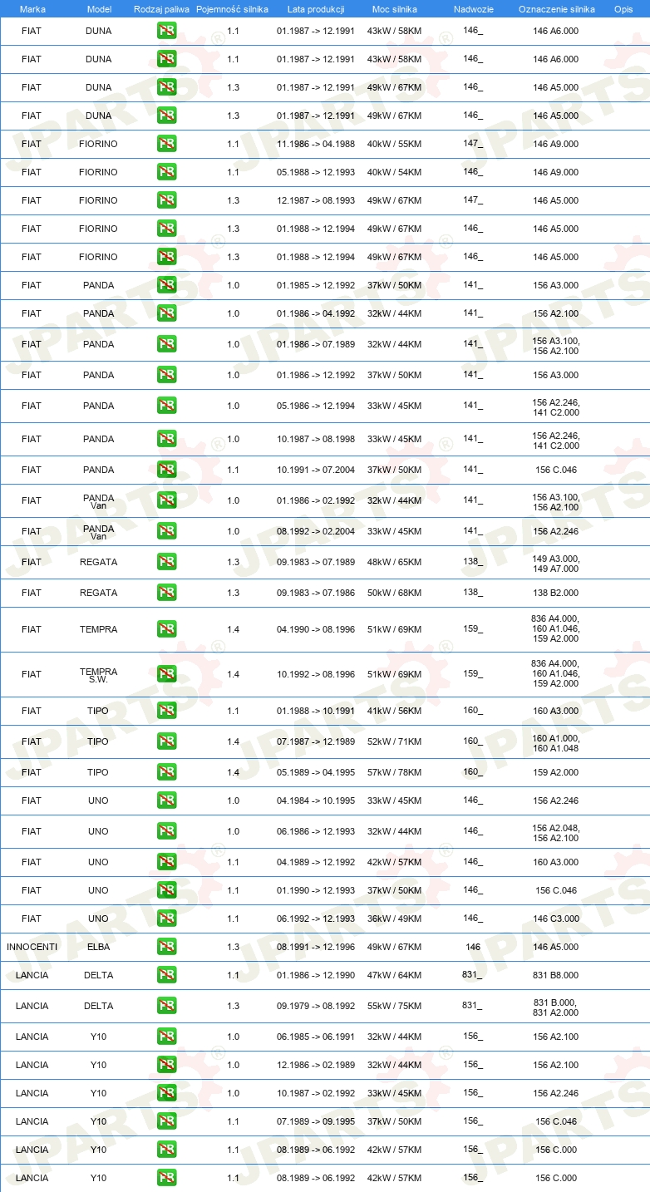Click fuel icon in INNOCENTI ELBA row
Image resolution: width=650 pixels, height=1192 pixels.
[x=166, y=947]
